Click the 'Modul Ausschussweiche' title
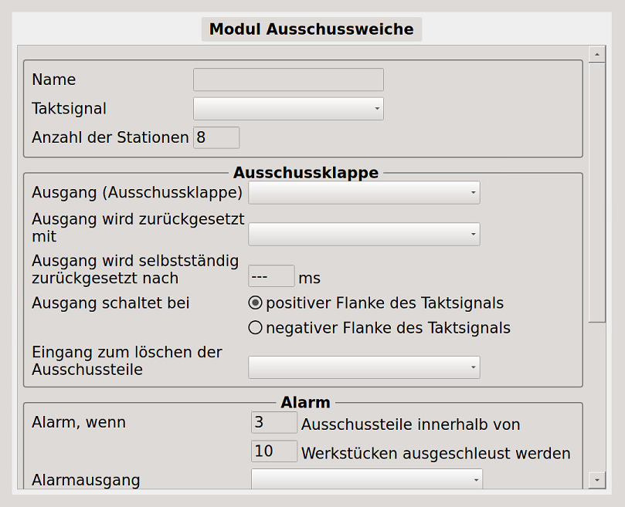This screenshot has height=507, width=625. 311,29
